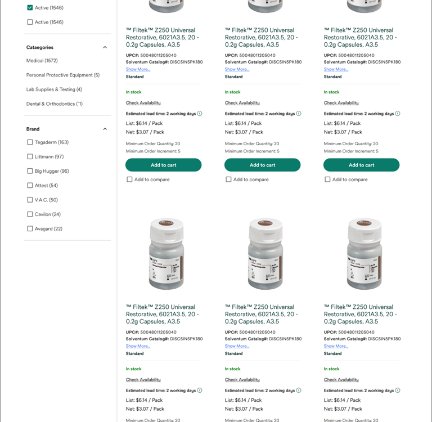Tick Add to compare on top-row right product
Viewport: 432px width, 422px height.
pos(327,179)
